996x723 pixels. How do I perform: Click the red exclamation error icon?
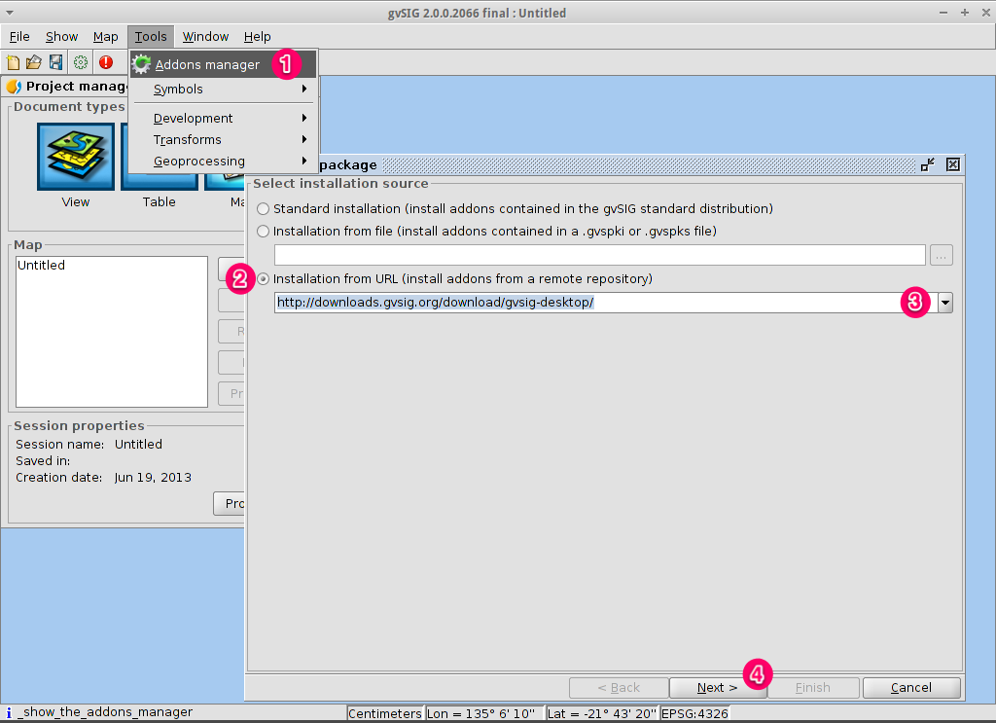click(x=105, y=62)
